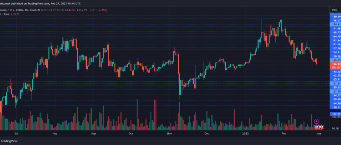341x145 pixels.
Task: Click the leftmost US flag economic event icon
Action: 316,127
